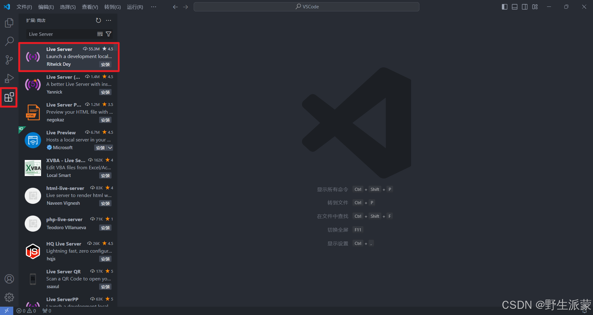Click the 扩展: 商店 panel title
This screenshot has height=315, width=593.
[36, 20]
